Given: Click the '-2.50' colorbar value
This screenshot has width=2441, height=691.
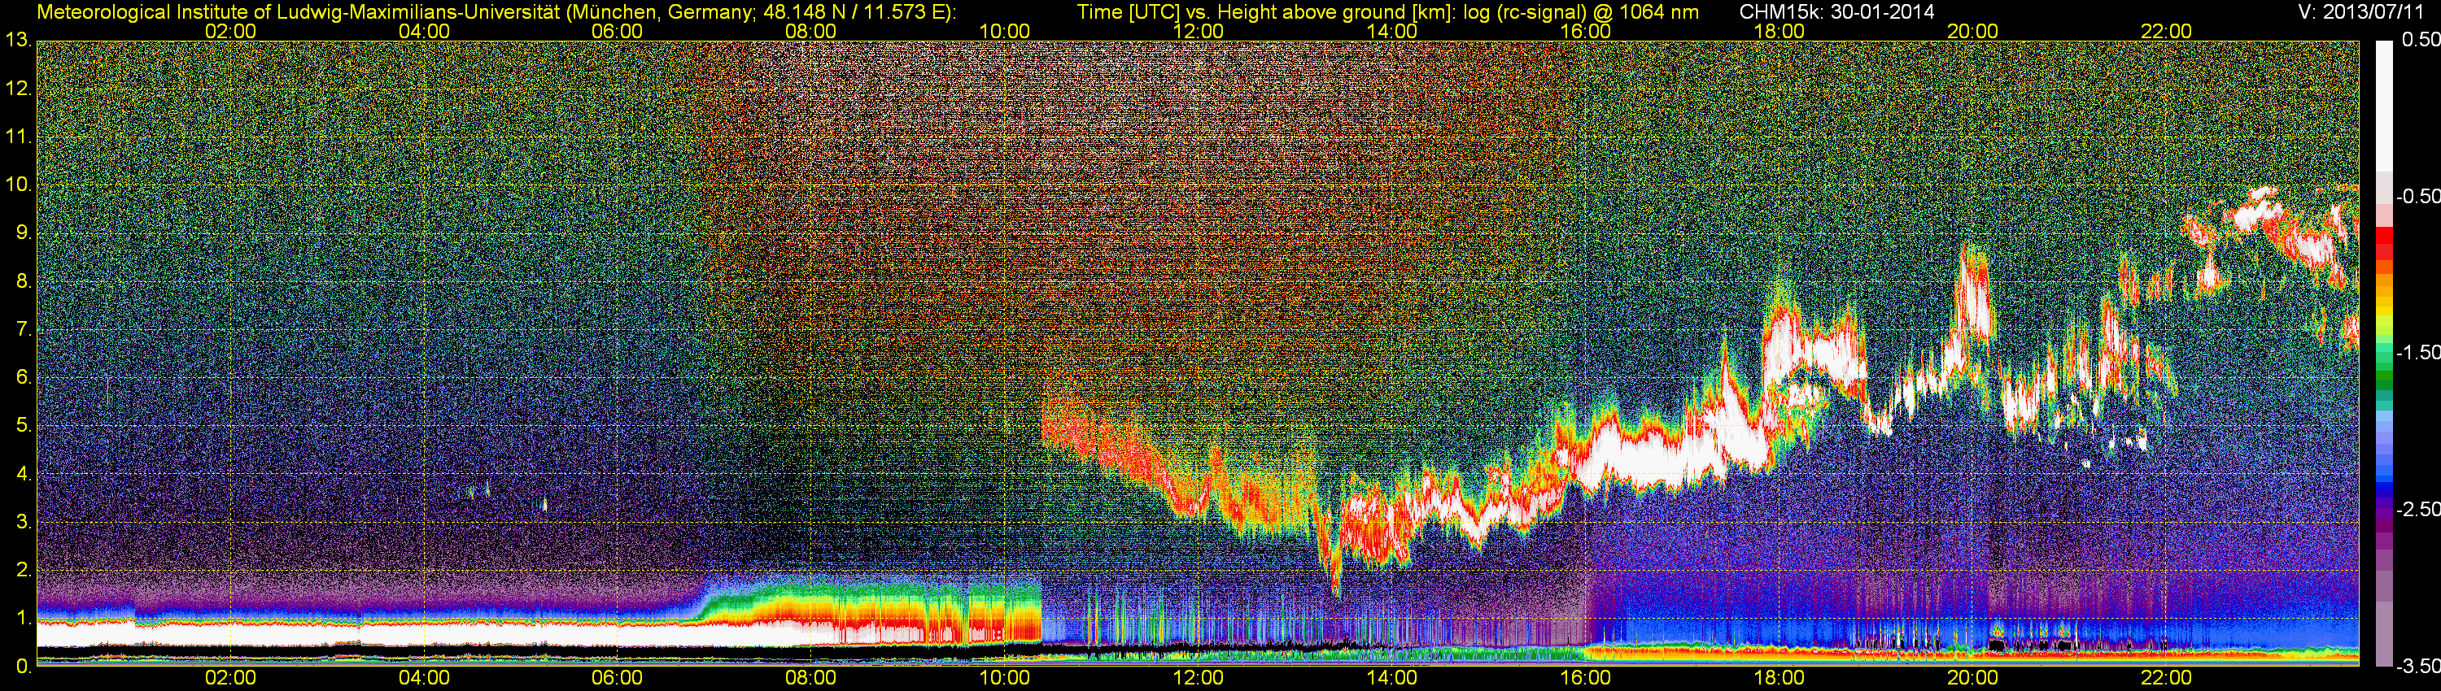Looking at the screenshot, I should 2417,509.
